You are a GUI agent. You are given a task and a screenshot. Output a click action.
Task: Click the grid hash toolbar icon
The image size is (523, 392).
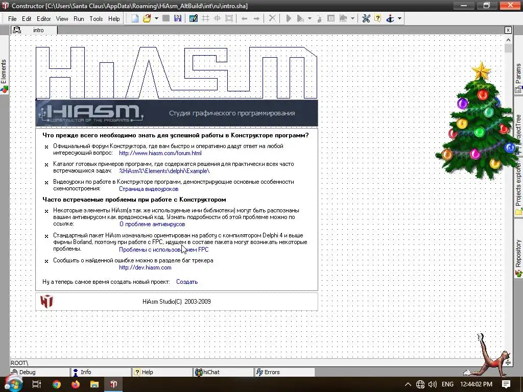pyautogui.click(x=205, y=19)
